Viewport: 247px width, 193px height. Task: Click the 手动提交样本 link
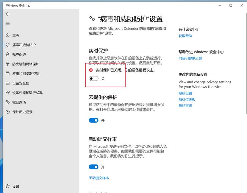pyautogui.click(x=99, y=178)
